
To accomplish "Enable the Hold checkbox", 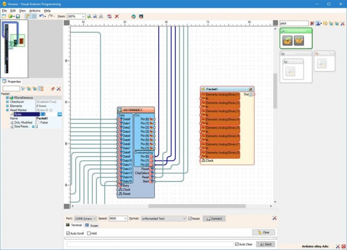I will pos(88,233).
